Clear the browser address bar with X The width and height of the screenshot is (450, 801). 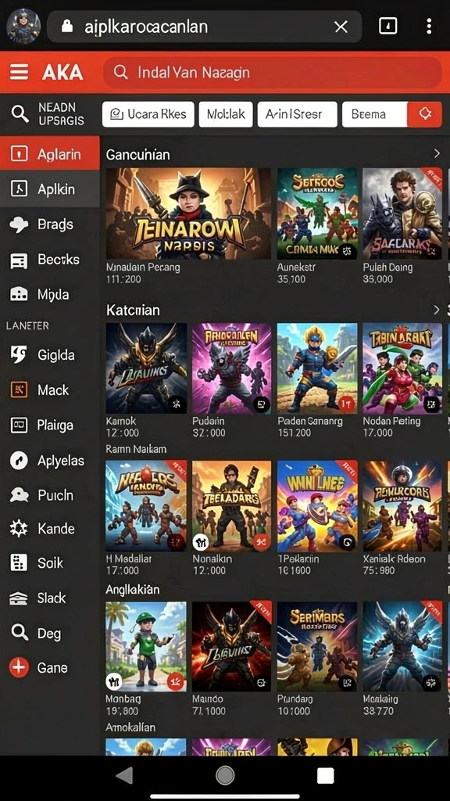tap(341, 27)
